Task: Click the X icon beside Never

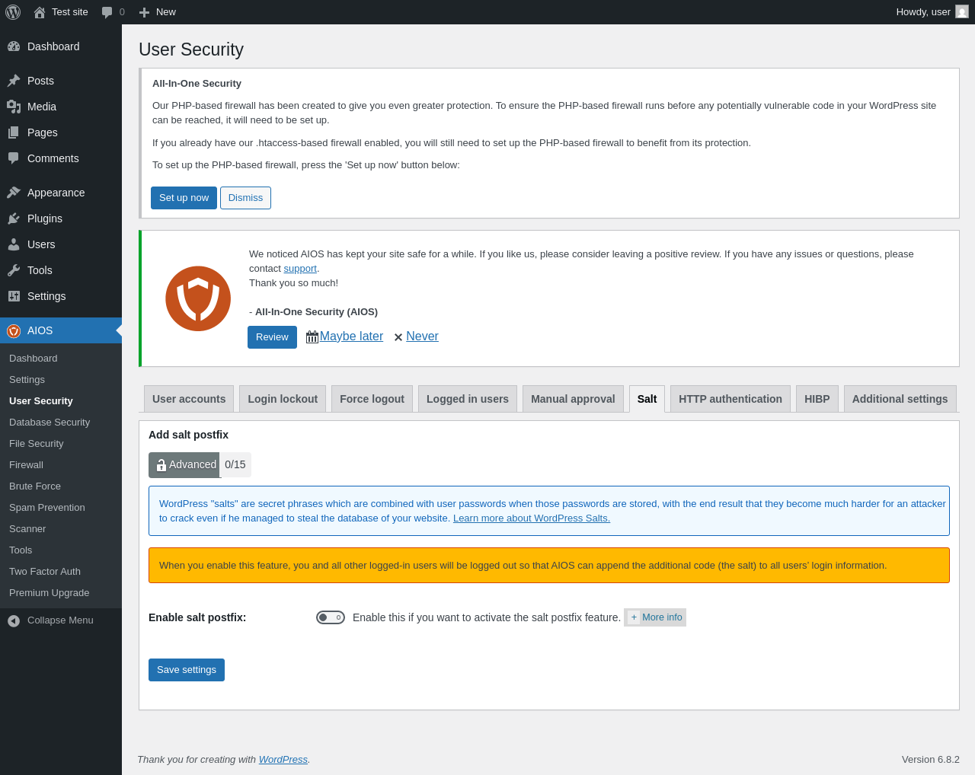Action: pyautogui.click(x=398, y=337)
